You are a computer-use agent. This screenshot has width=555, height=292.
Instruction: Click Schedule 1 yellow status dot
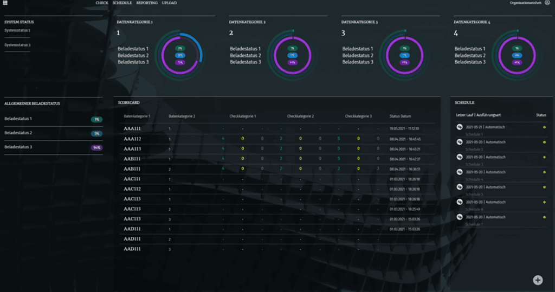544,127
